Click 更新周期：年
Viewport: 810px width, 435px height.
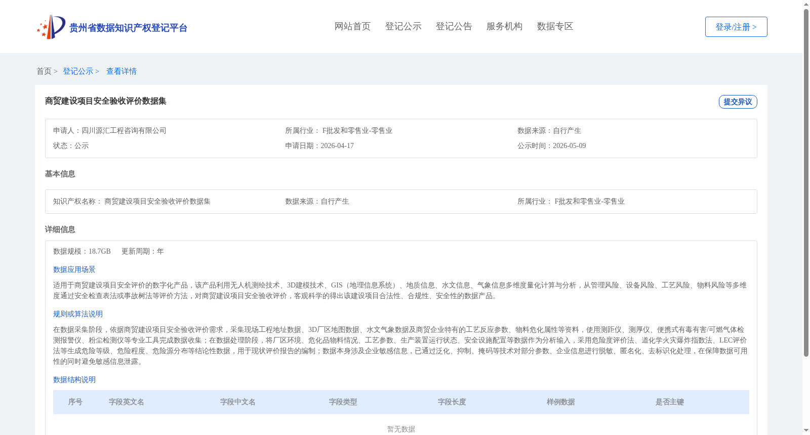click(x=143, y=251)
